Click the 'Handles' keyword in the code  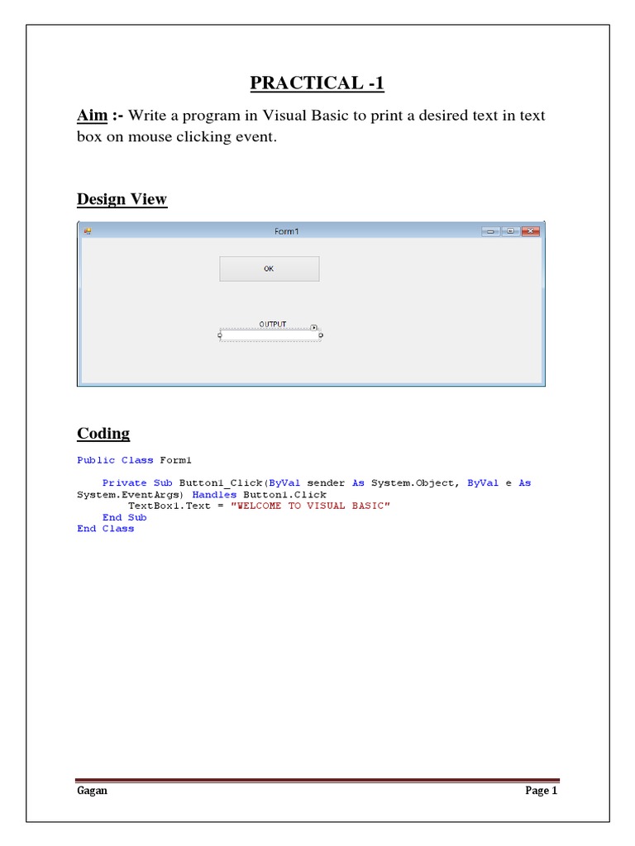tap(214, 495)
